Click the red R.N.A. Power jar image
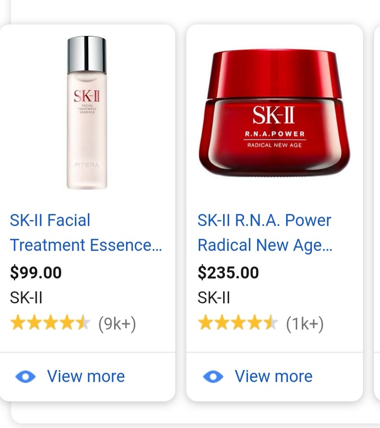This screenshot has width=380, height=428. [x=274, y=113]
